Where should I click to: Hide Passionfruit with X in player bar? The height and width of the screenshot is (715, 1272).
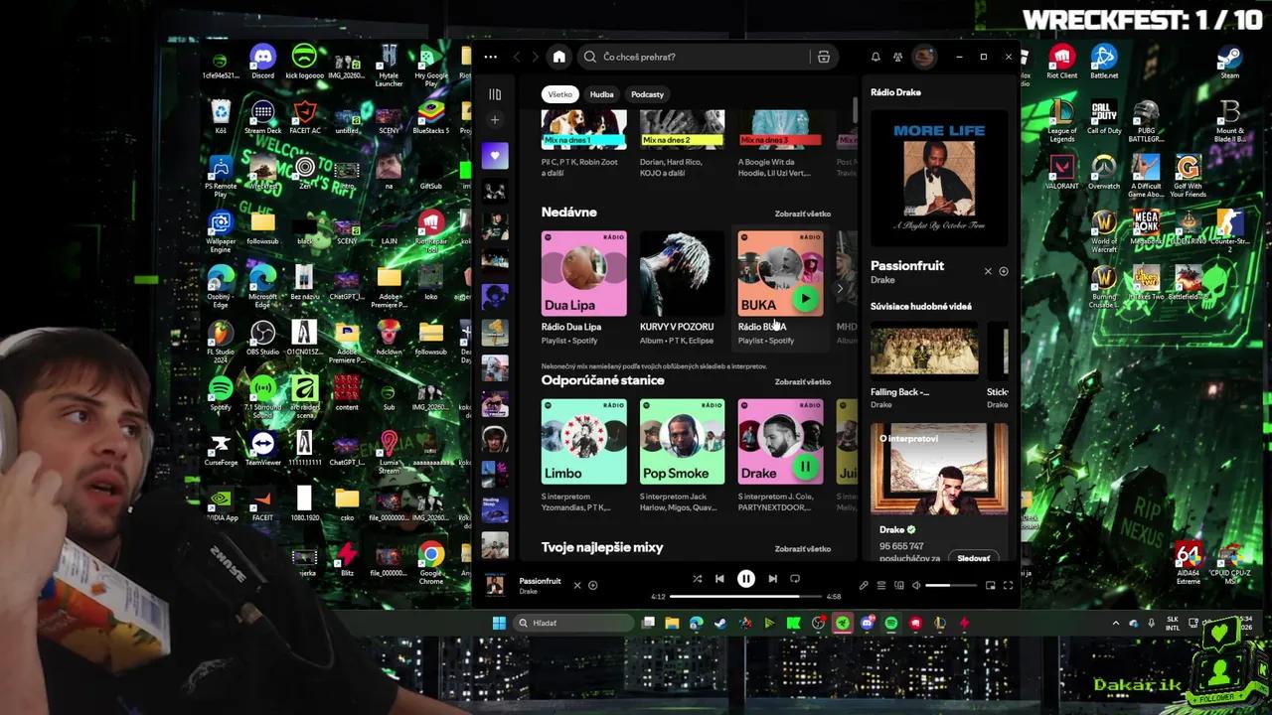coord(577,586)
